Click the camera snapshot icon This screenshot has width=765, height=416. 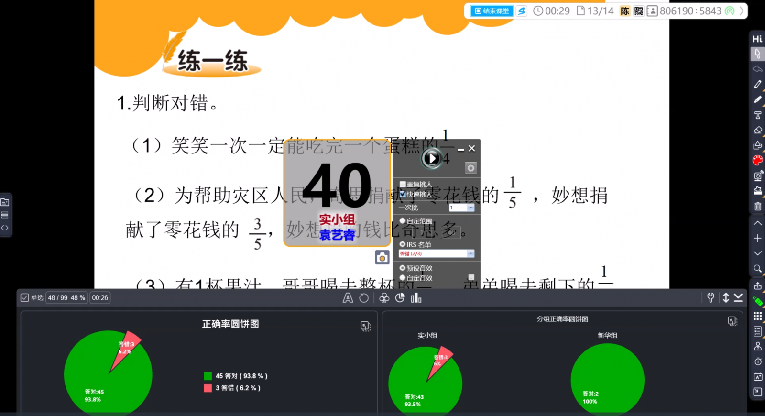coord(382,258)
